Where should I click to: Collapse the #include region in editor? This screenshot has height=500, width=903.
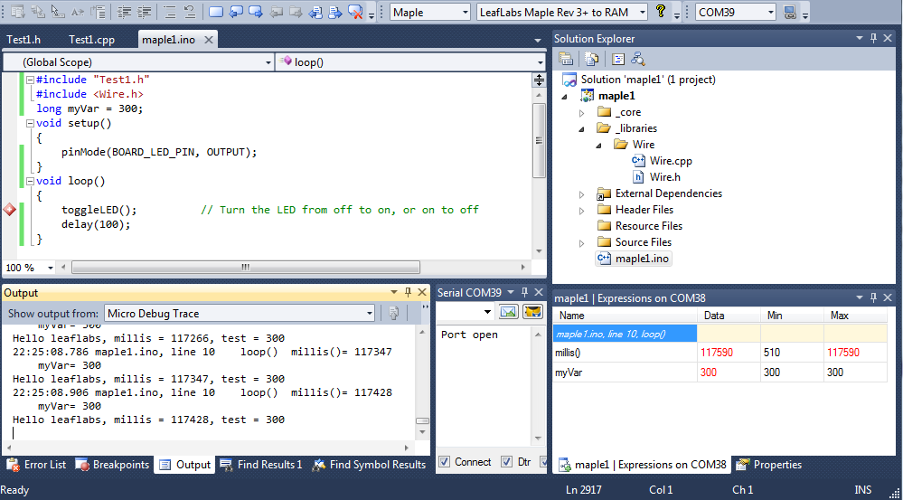point(30,80)
